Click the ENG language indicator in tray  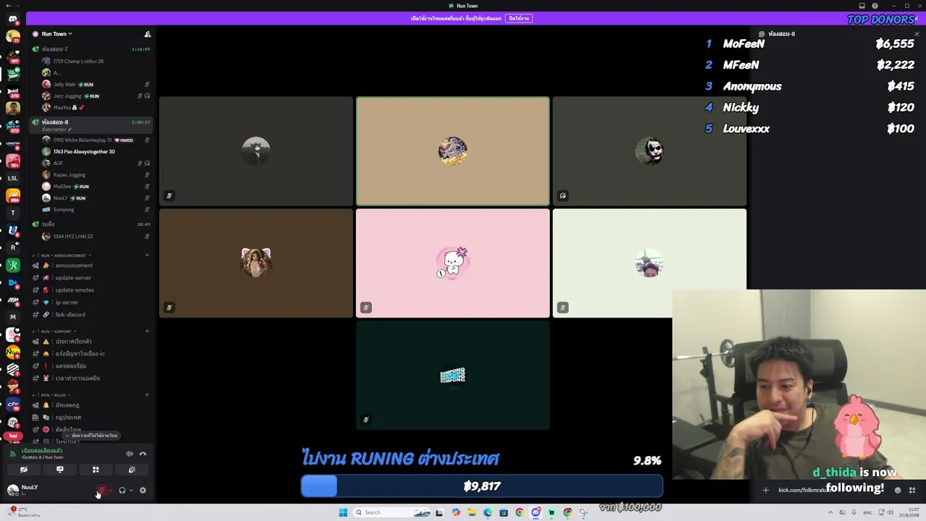click(867, 512)
